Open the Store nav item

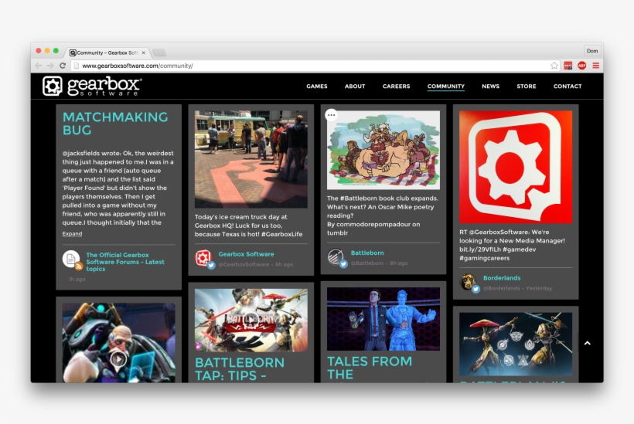pyautogui.click(x=526, y=86)
